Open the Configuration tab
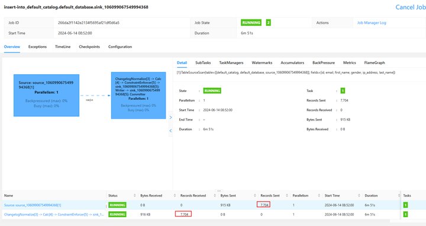This screenshot has height=226, width=426. (120, 47)
